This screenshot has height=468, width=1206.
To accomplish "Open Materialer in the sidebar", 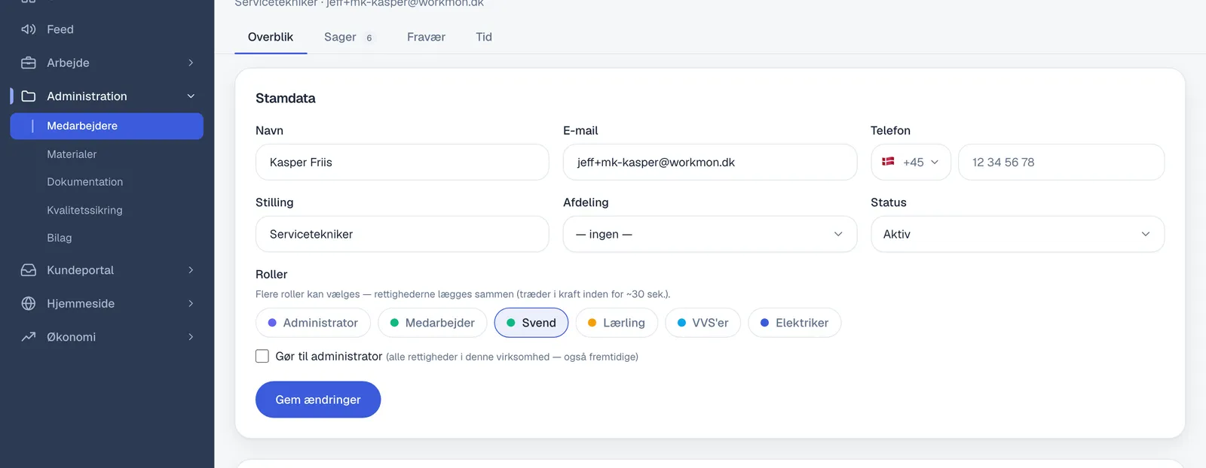I will (72, 154).
